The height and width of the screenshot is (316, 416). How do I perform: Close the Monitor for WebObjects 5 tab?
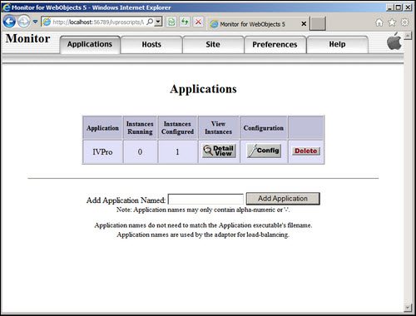pyautogui.click(x=304, y=24)
